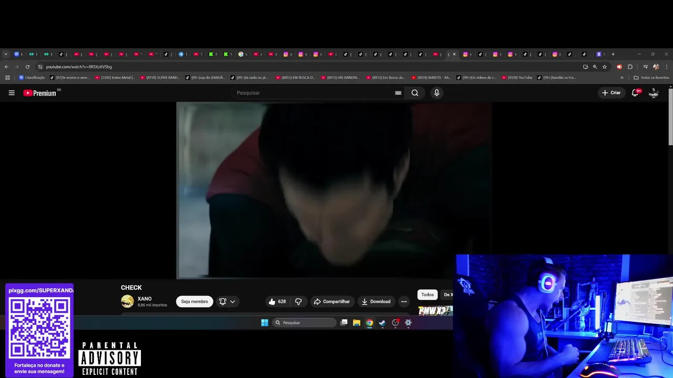Open more actions three-dot menu

click(x=404, y=301)
